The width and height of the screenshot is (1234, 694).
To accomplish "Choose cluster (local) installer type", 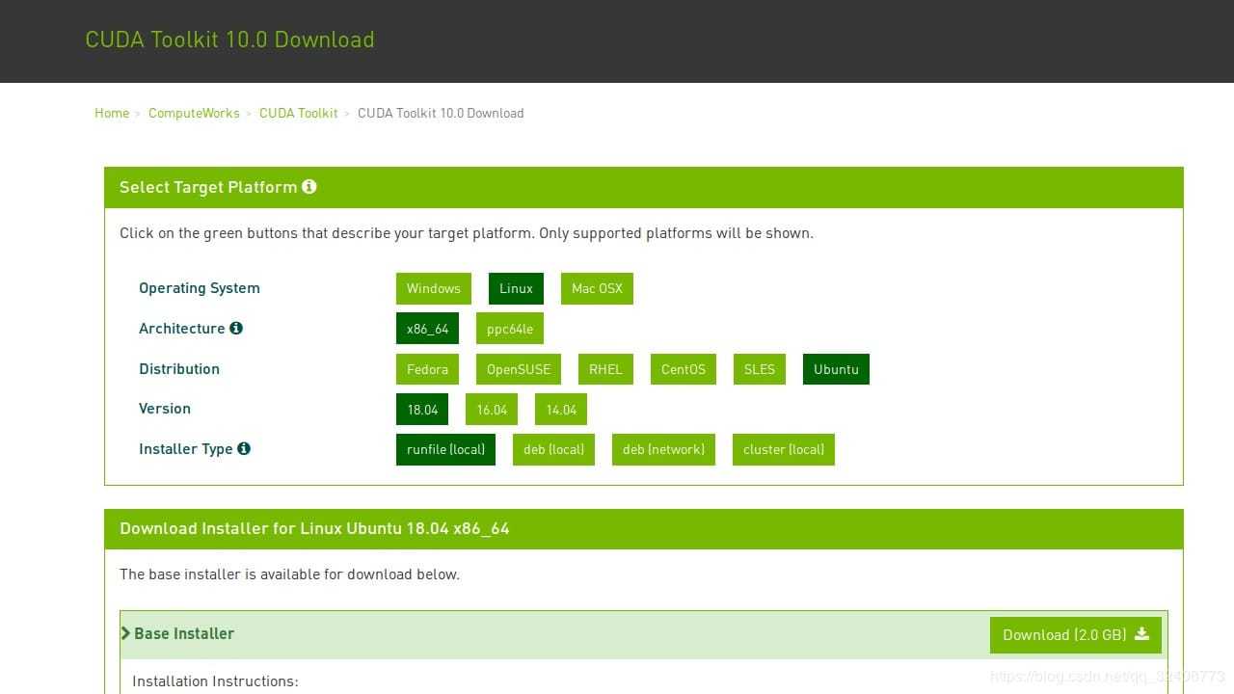I will pyautogui.click(x=784, y=449).
